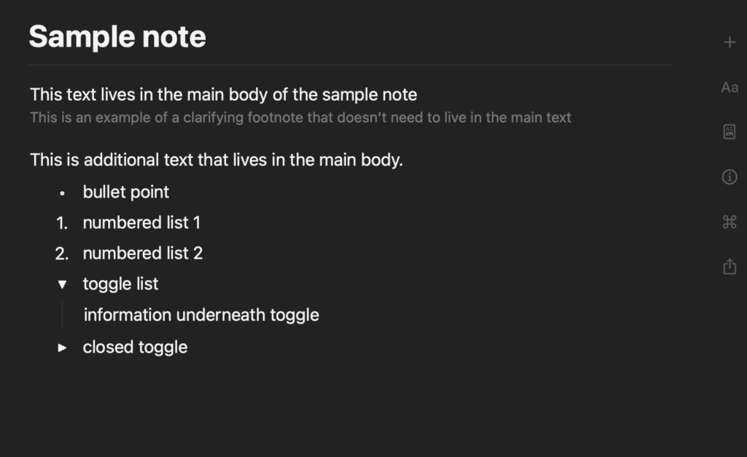Click the first main body text line

(x=223, y=94)
